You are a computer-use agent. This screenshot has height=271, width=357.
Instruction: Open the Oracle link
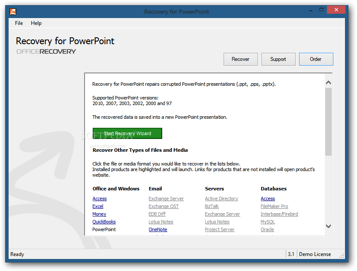[x=267, y=229]
